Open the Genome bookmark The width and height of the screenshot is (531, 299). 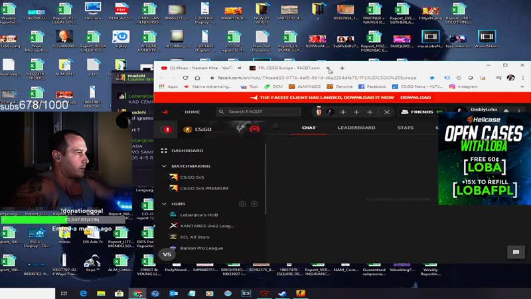pos(340,87)
